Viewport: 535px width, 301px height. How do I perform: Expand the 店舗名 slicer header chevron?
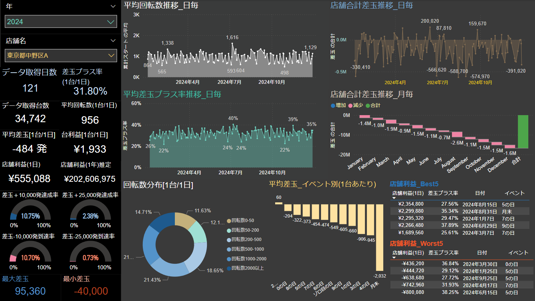click(113, 41)
